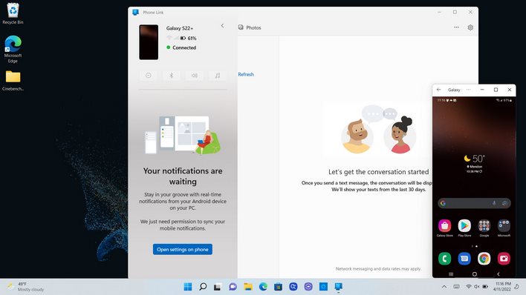Toggle the phone volume icon
Viewport: 526px width, 295px height.
194,76
